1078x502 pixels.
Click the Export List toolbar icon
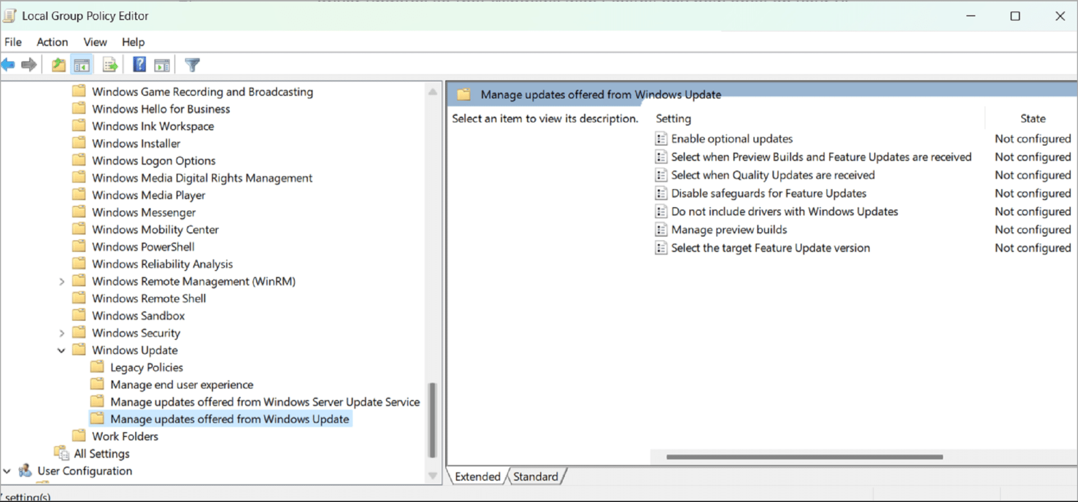(x=110, y=65)
